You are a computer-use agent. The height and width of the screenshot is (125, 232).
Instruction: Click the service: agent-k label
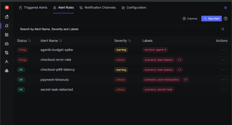tap(155, 50)
